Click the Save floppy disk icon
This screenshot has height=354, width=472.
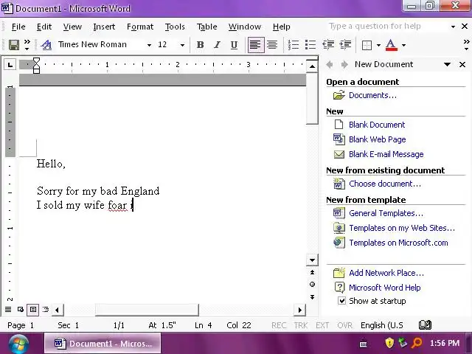14,45
